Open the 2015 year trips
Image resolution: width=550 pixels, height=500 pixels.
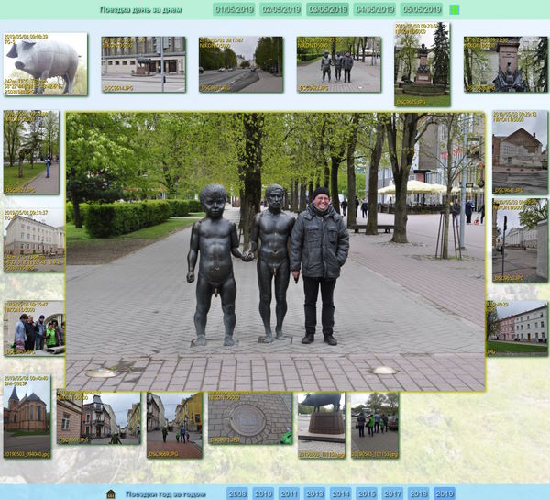367,494
